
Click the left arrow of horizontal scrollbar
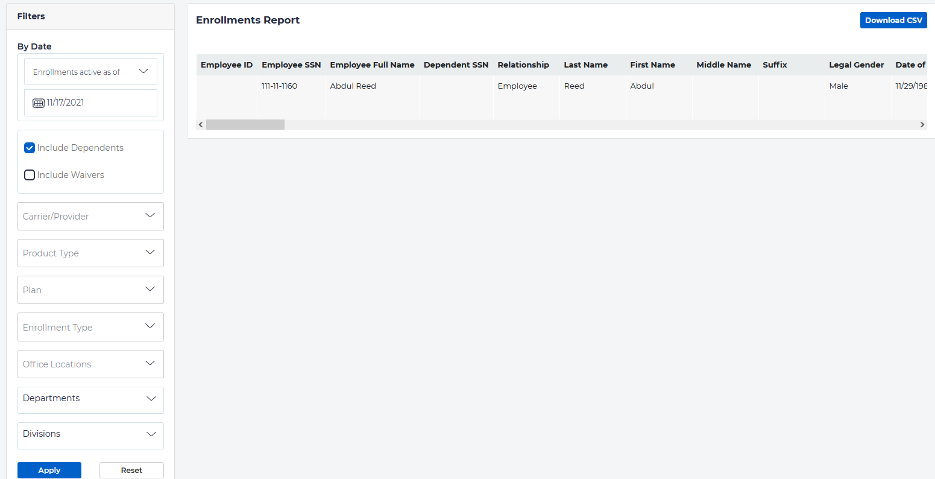point(201,124)
